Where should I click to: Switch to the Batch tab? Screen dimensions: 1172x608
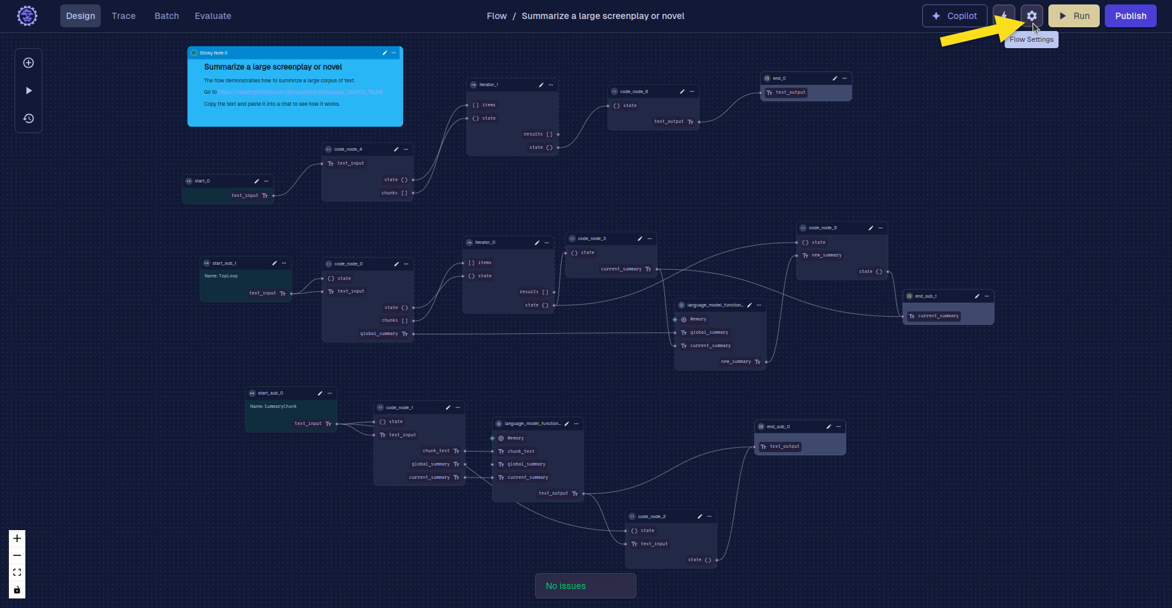167,16
